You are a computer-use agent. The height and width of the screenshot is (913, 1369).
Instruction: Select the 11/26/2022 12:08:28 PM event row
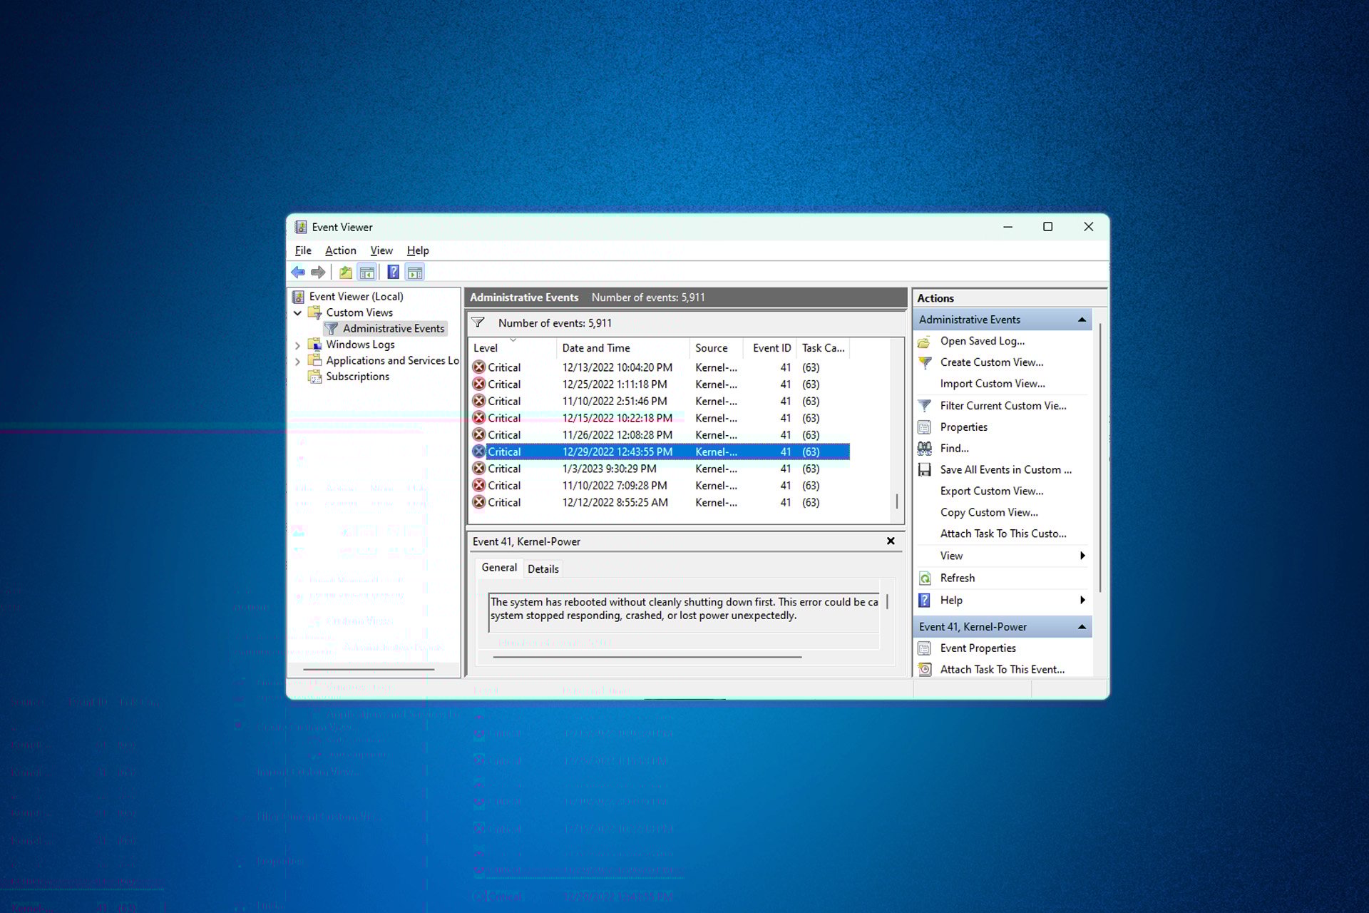(x=660, y=435)
